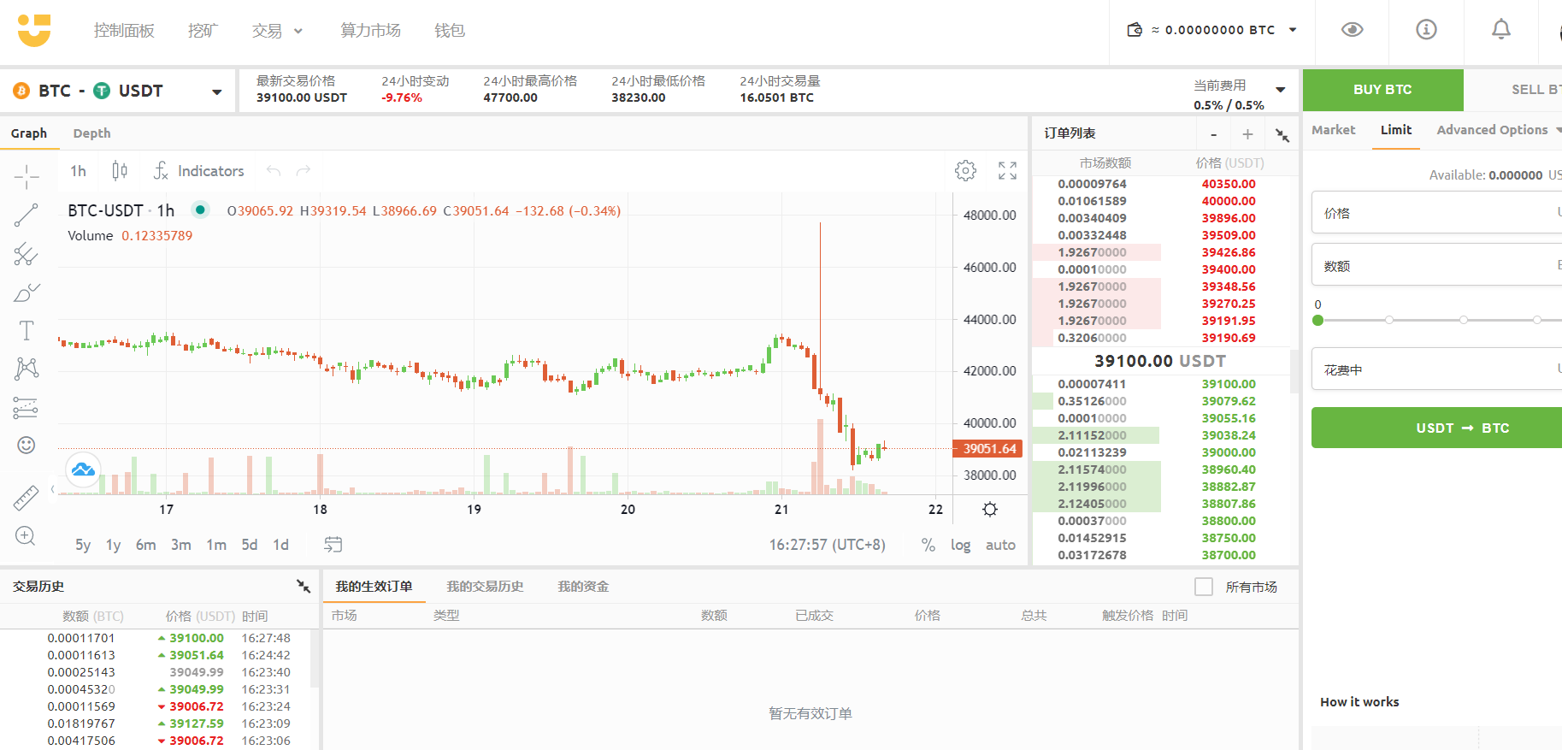
Task: Click the amount percentage slider handle
Action: [x=1317, y=320]
